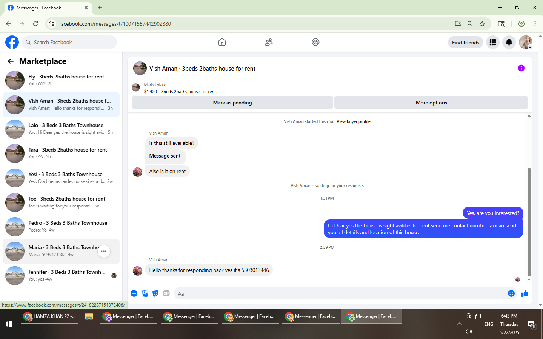Open the volume control in system tray

point(469,331)
